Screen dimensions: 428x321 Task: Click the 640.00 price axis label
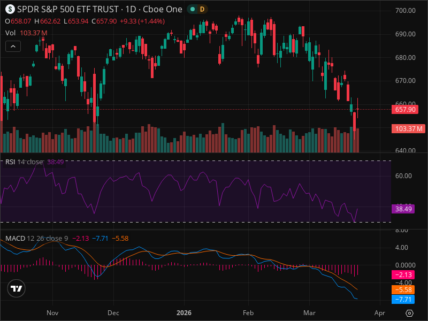click(x=406, y=150)
